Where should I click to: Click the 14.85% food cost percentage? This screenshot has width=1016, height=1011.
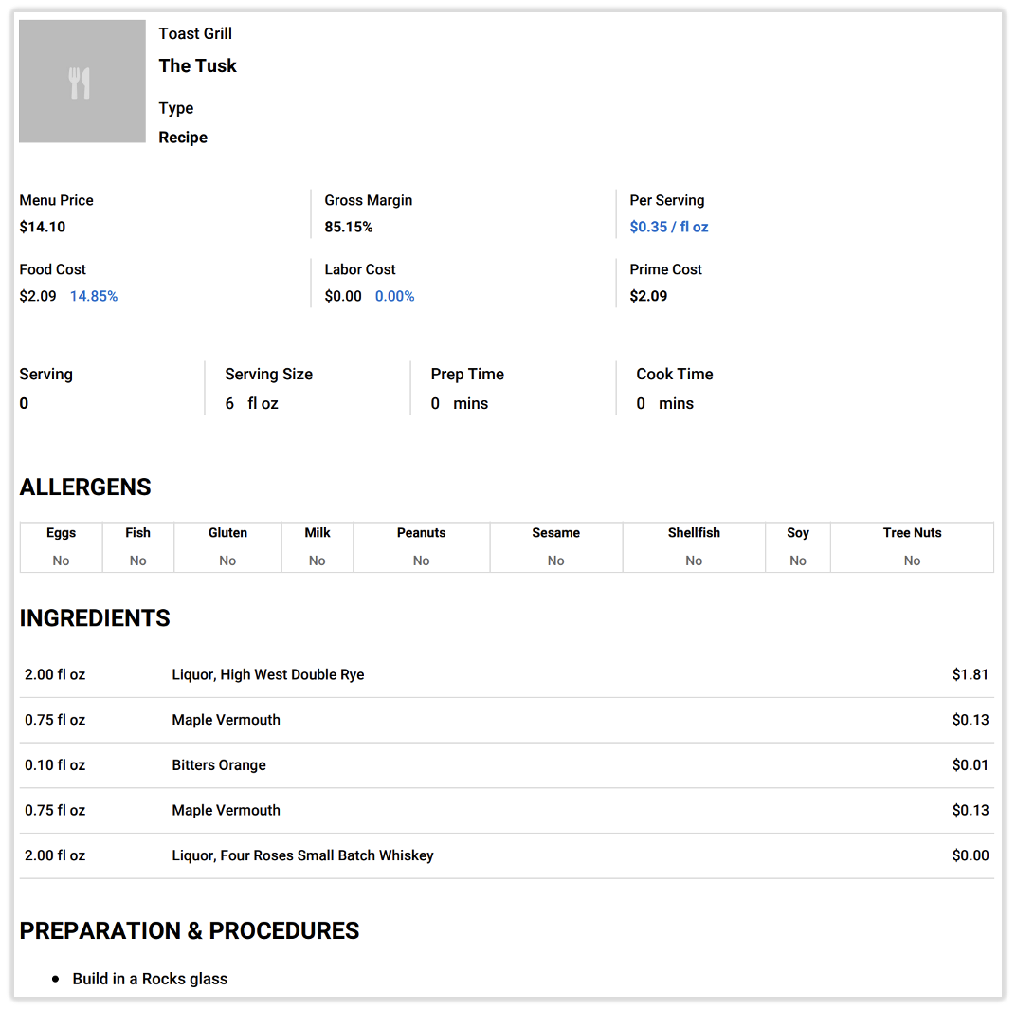click(94, 296)
